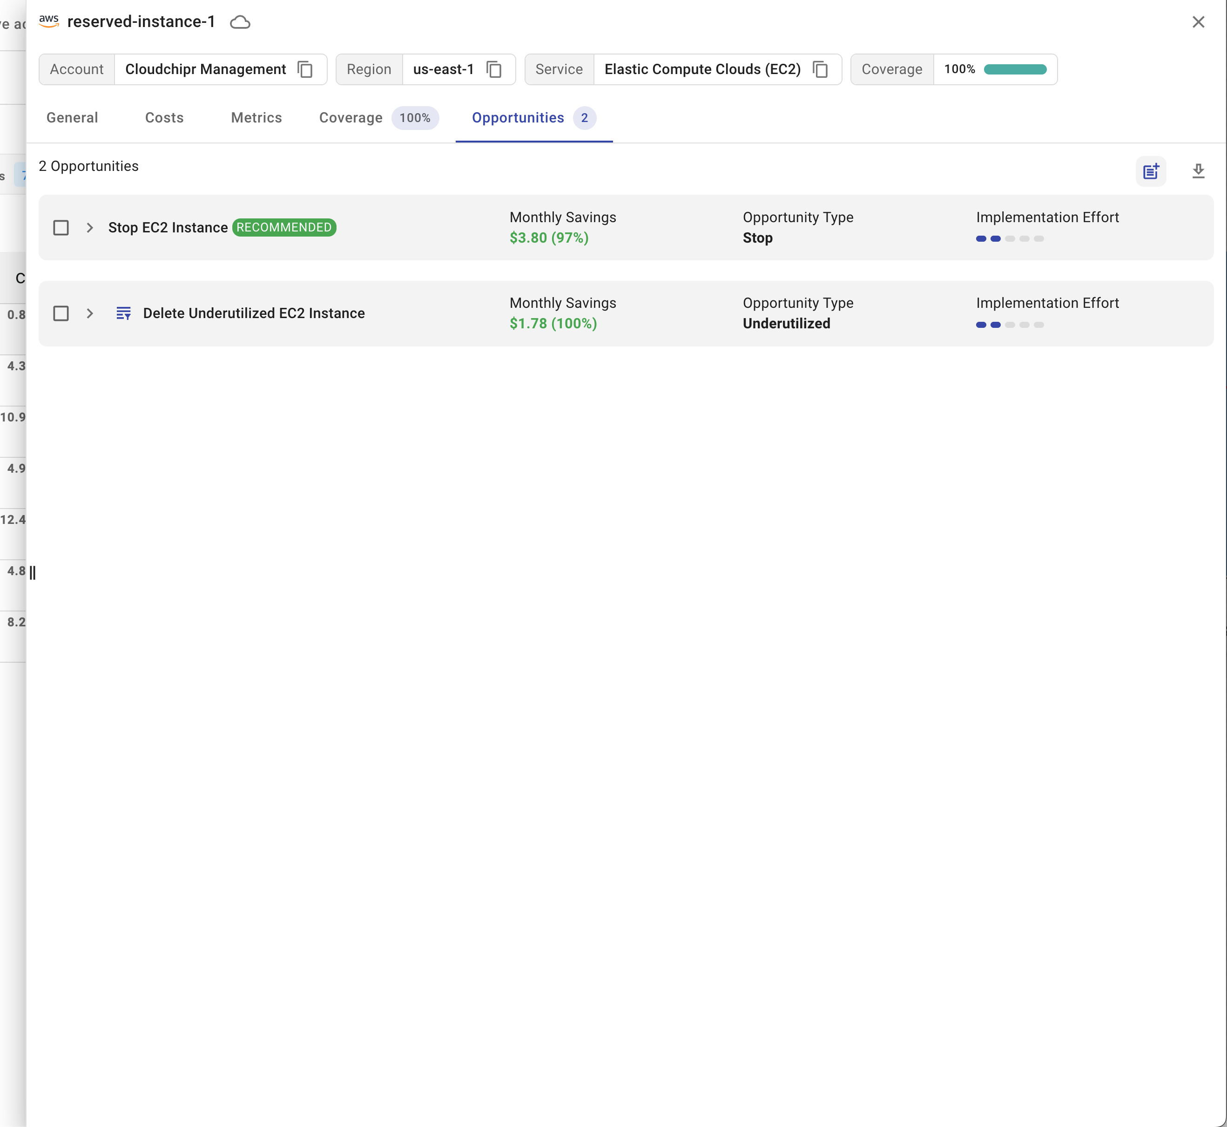This screenshot has width=1227, height=1127.
Task: Click the add-to-list icon above opportunities
Action: click(1150, 171)
